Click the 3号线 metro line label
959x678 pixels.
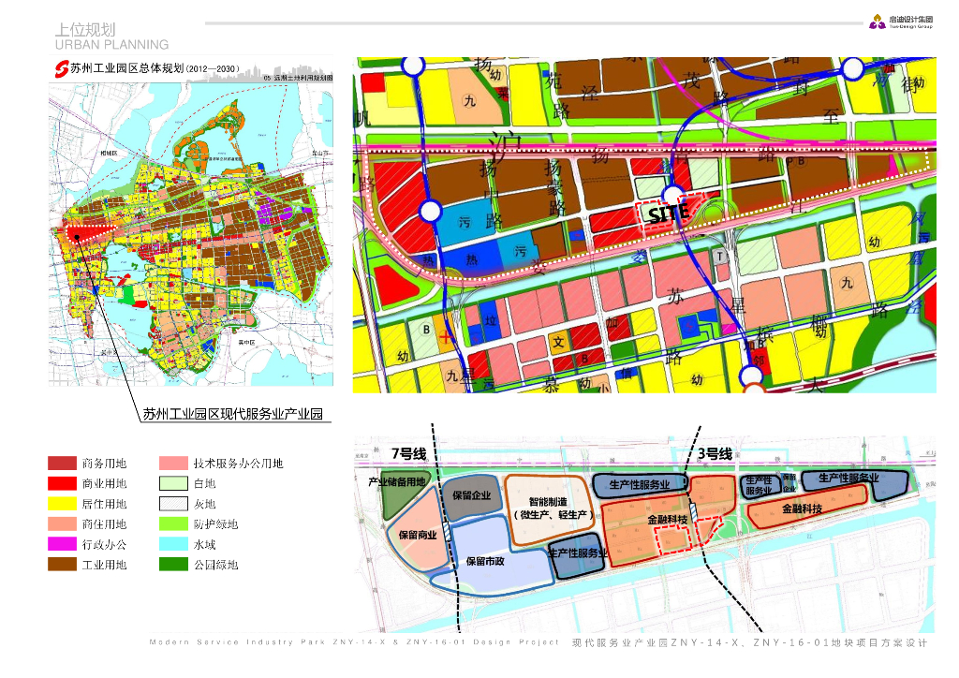(715, 453)
